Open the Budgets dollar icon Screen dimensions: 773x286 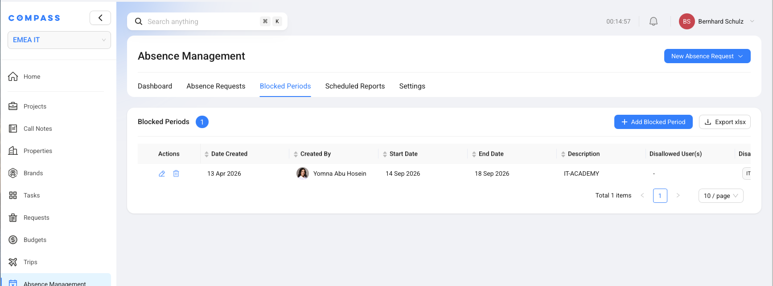click(x=13, y=240)
